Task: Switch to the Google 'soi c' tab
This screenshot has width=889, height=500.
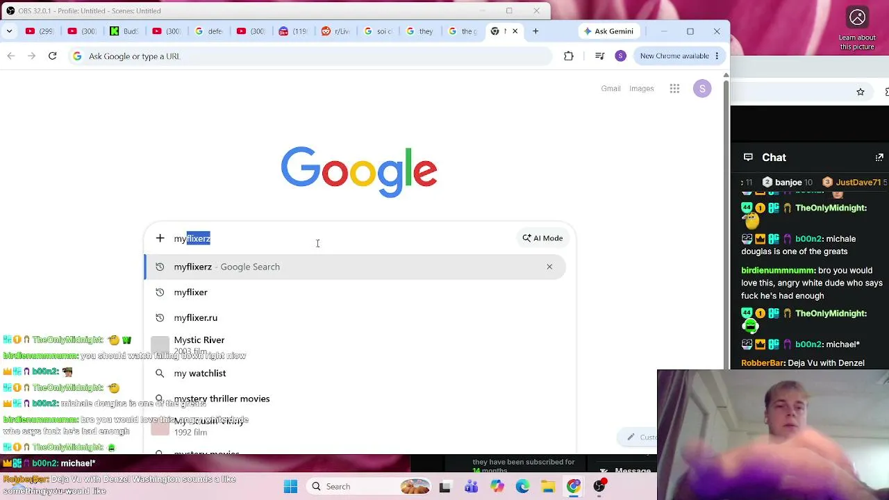Action: (377, 31)
